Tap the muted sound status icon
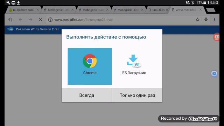 coord(188,2)
